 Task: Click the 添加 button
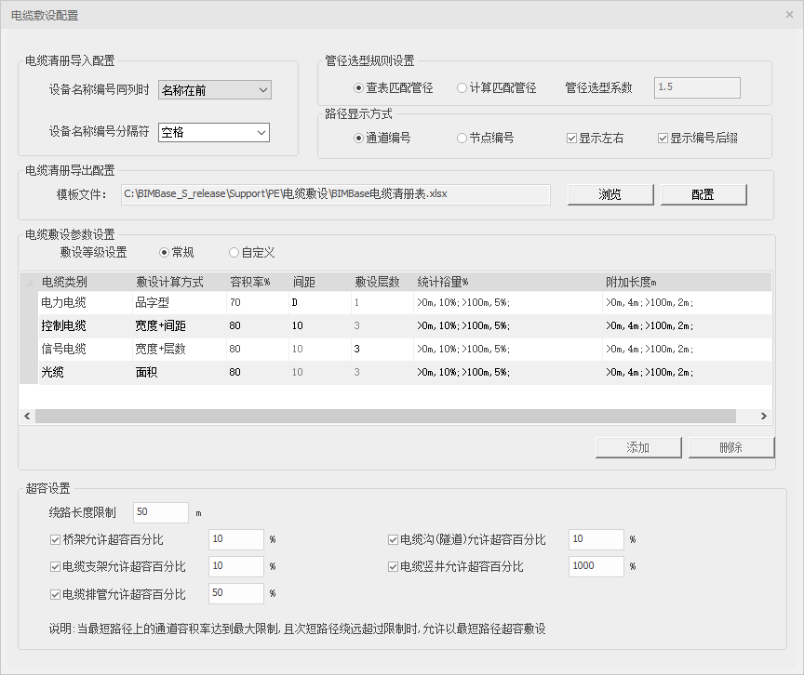638,447
